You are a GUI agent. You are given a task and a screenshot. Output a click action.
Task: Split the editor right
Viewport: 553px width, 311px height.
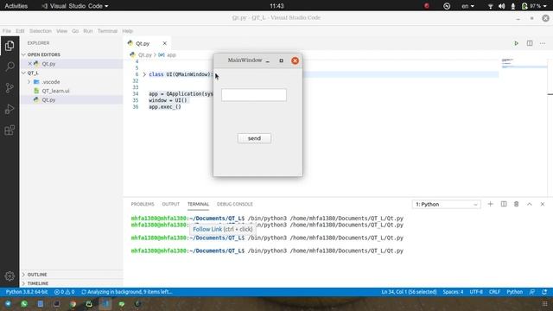click(530, 43)
